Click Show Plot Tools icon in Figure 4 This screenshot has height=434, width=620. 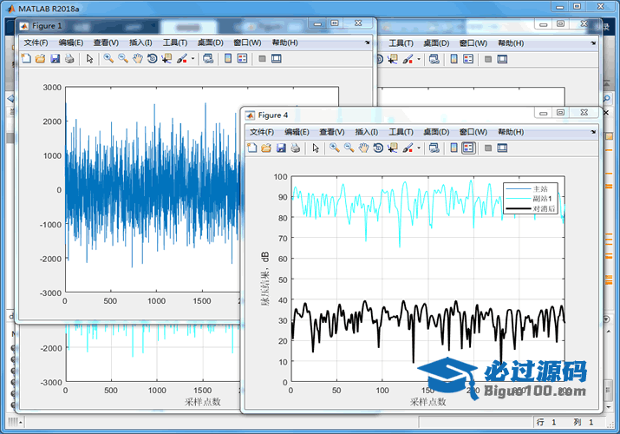pos(503,148)
